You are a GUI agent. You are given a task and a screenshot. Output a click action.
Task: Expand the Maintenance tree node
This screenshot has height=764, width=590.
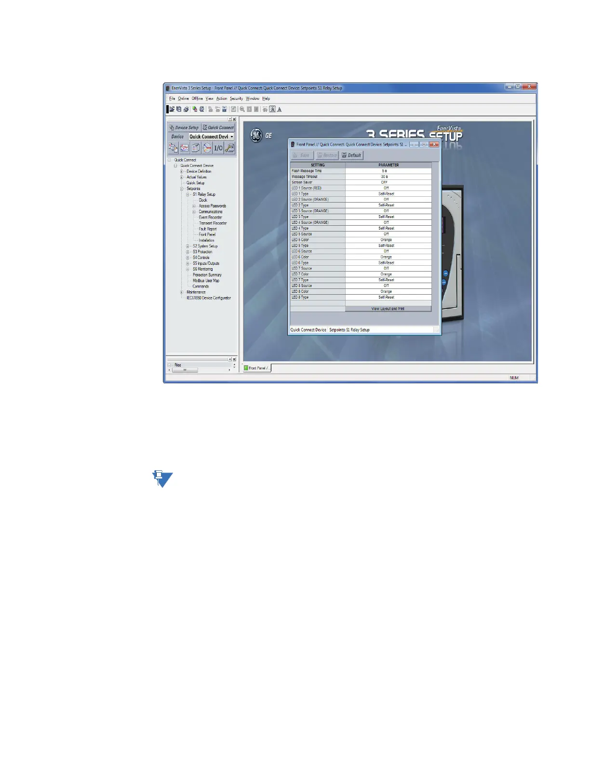click(x=182, y=292)
